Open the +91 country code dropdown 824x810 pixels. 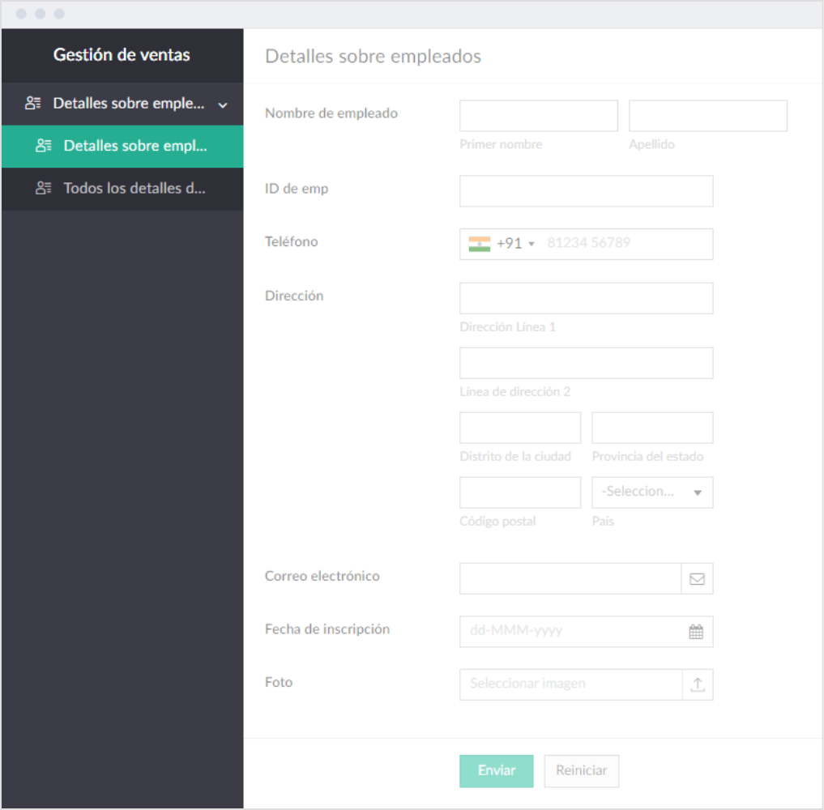pyautogui.click(x=515, y=243)
